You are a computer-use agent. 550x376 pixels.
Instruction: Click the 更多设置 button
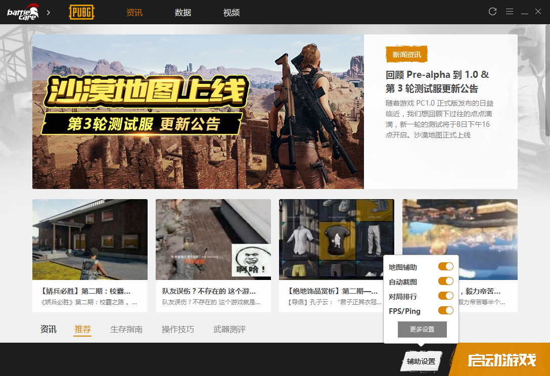pyautogui.click(x=422, y=330)
